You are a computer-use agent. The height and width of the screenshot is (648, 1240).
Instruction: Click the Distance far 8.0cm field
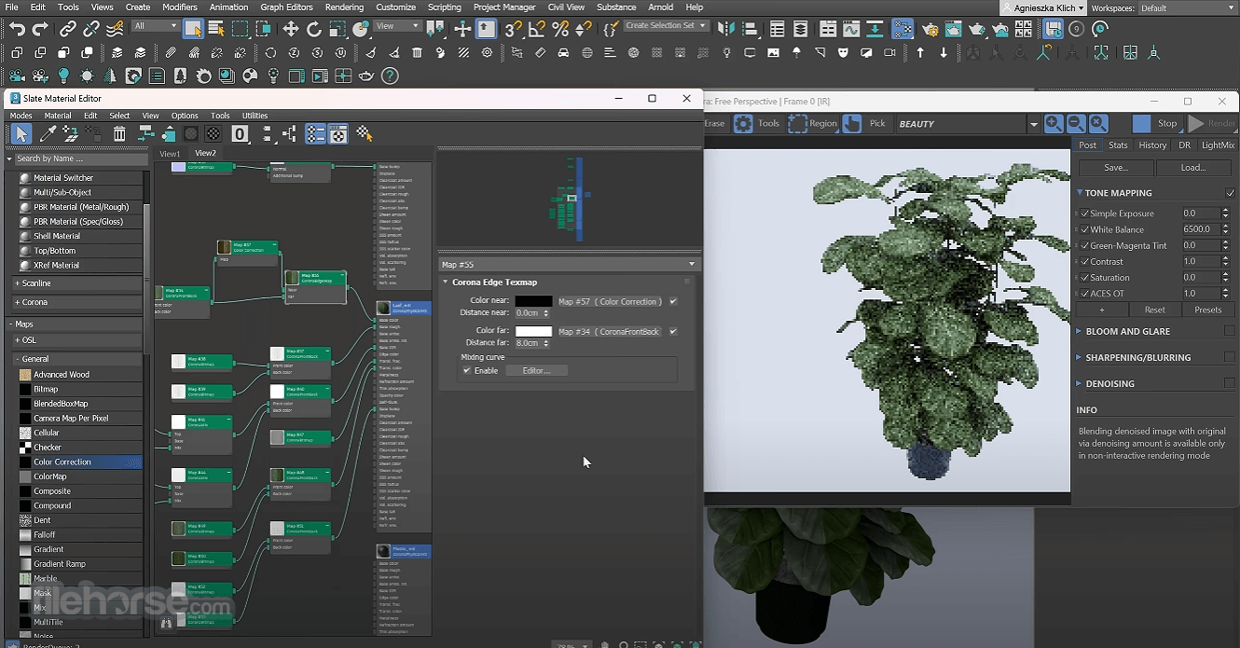(x=528, y=343)
